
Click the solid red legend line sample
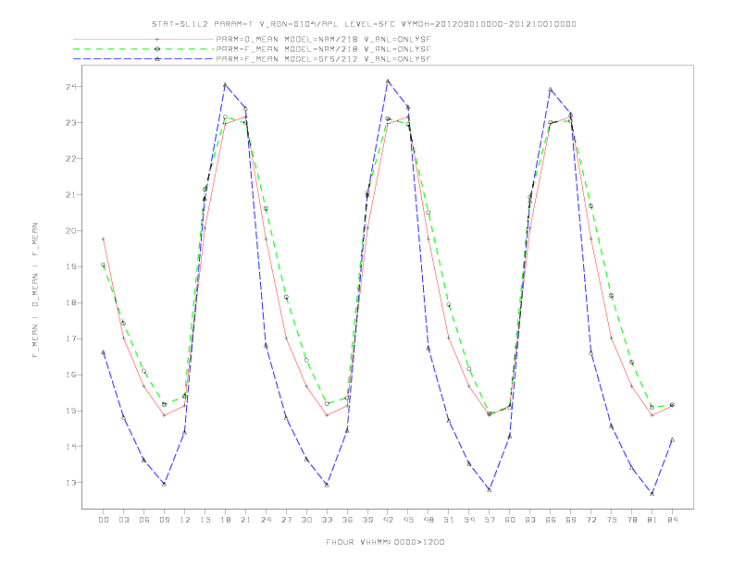143,39
